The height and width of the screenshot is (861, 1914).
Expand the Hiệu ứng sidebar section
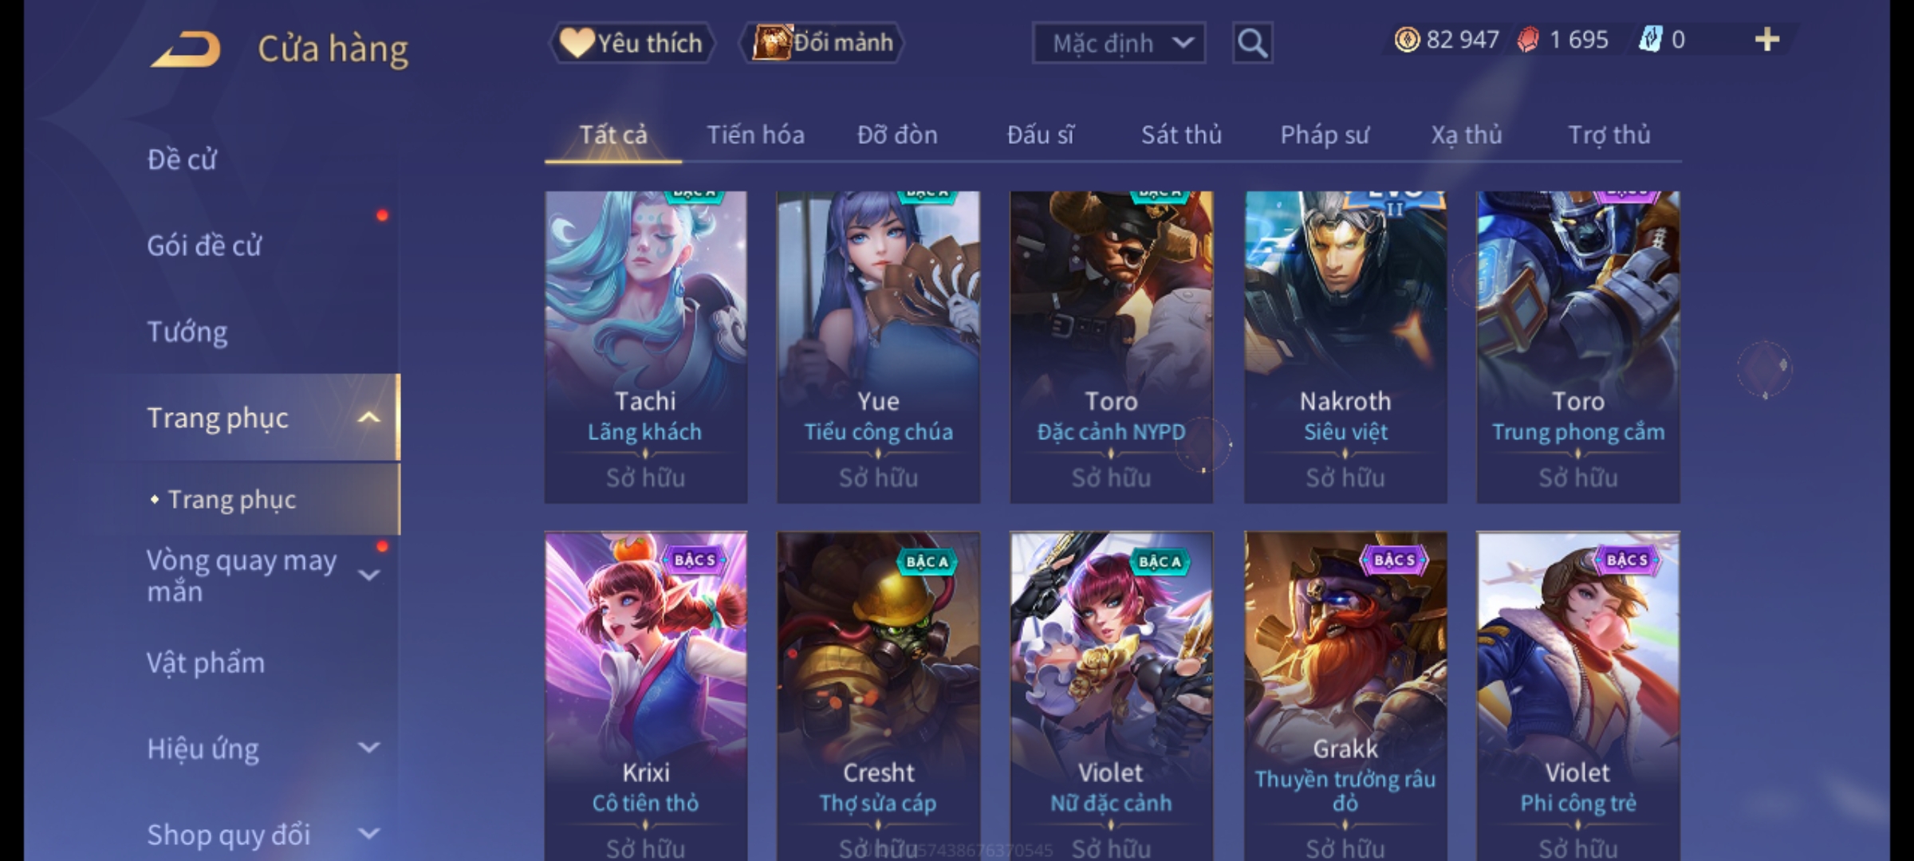point(368,748)
